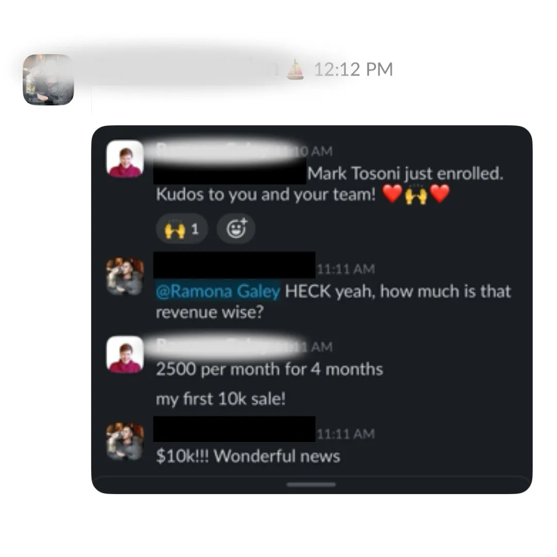Screen dimensions: 557x557
Task: Click the 'my first 10k sale!' message
Action: click(x=221, y=399)
